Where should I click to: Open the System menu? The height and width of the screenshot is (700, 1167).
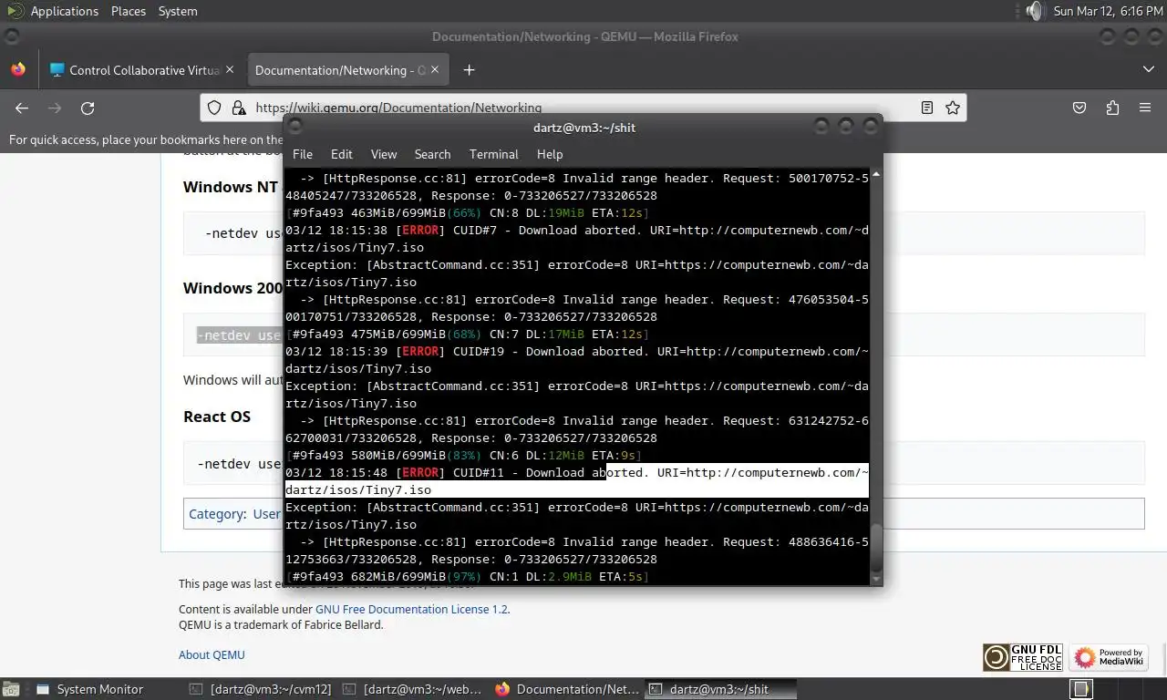pyautogui.click(x=178, y=11)
